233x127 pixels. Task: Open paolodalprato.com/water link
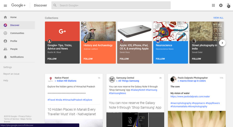coord(190,96)
